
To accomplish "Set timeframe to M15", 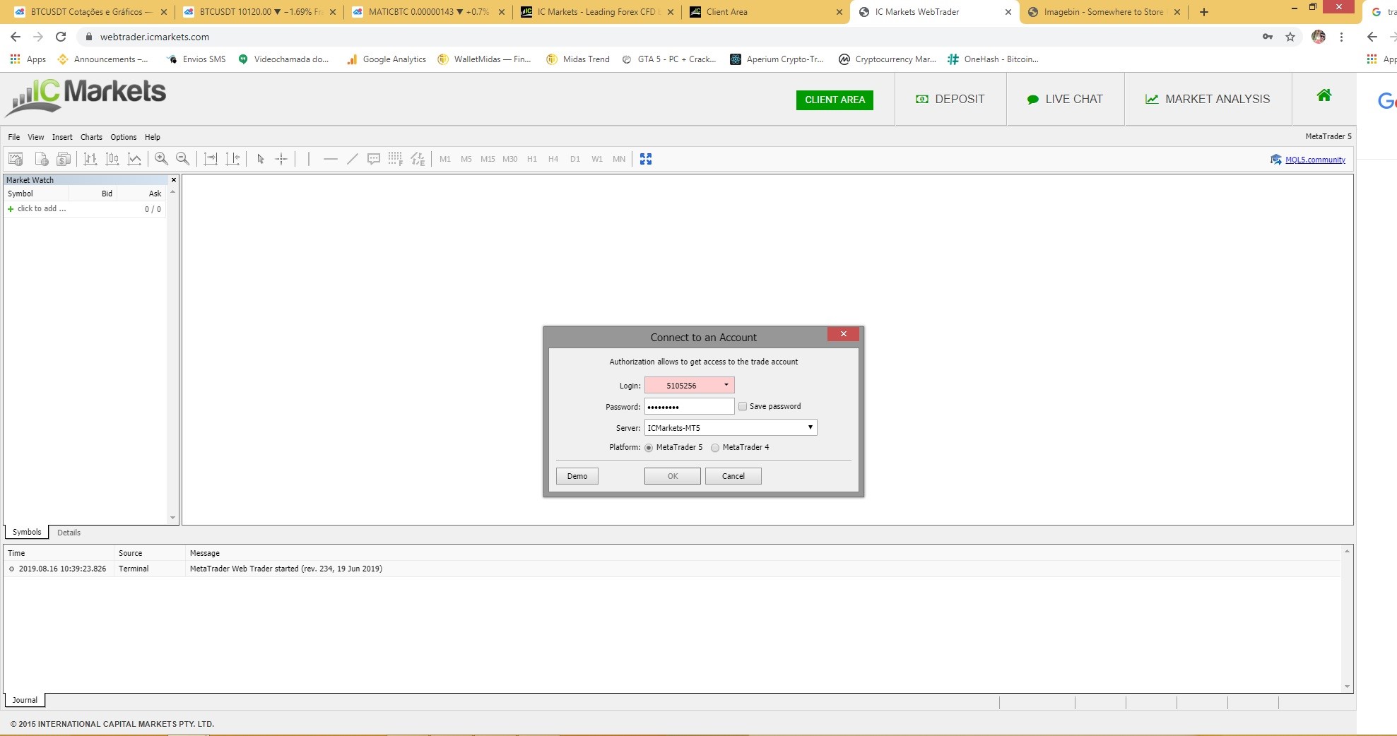I will click(x=488, y=159).
